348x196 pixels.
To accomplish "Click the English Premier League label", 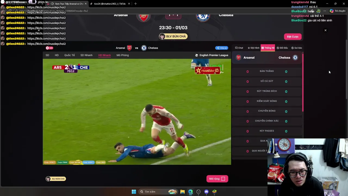I will click(x=212, y=55).
